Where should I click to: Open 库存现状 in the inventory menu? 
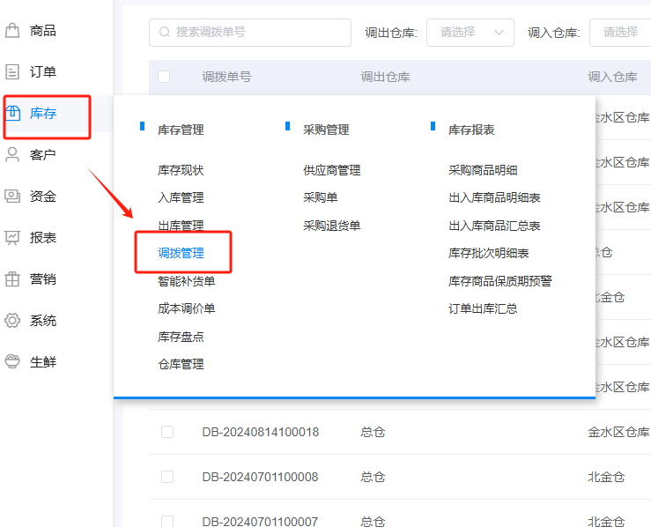(181, 170)
